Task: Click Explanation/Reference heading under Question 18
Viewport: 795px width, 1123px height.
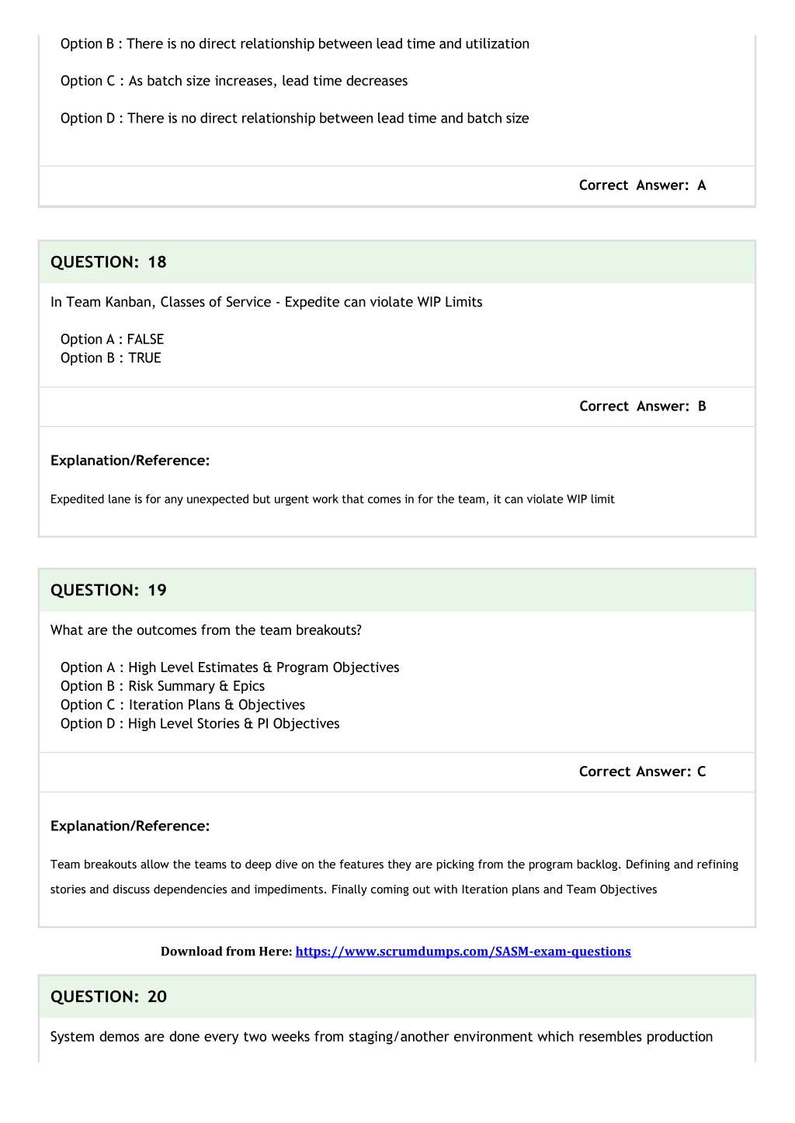Action: 130,461
